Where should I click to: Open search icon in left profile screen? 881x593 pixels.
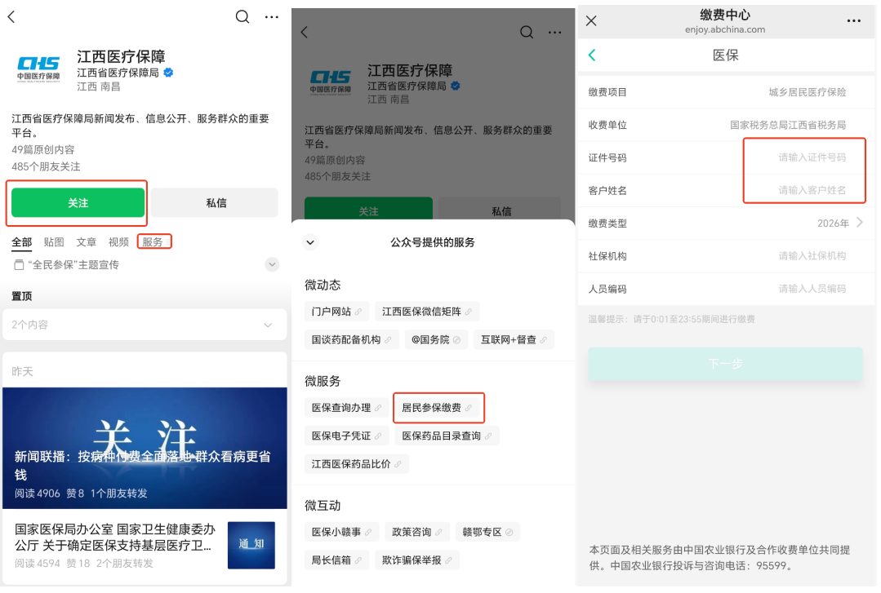(x=242, y=17)
